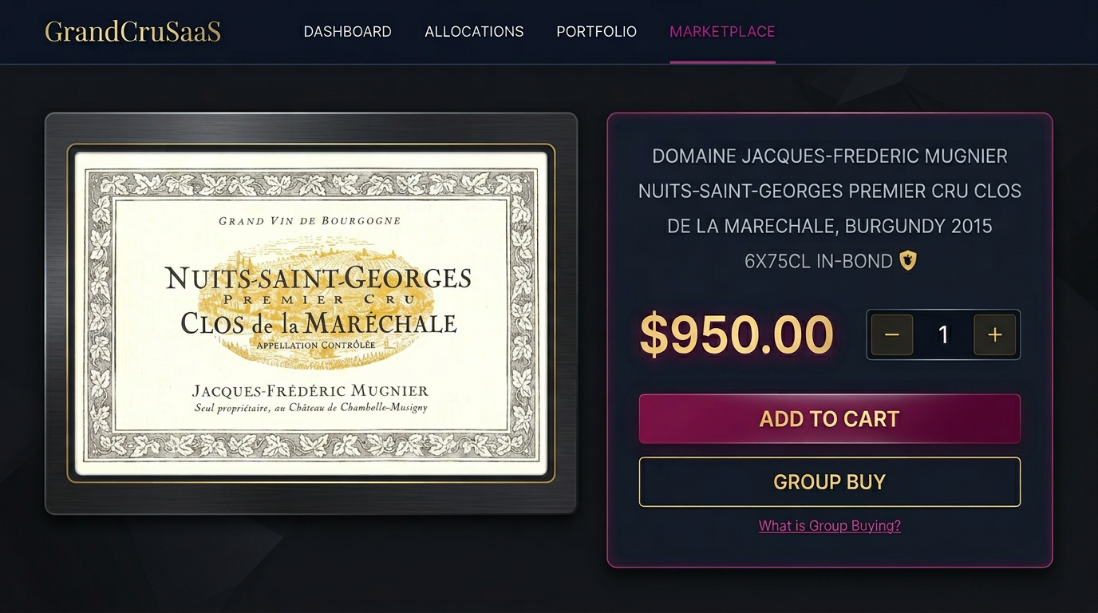Click the Domaine Jacques-Frederic Mugnier product title

coord(830,191)
